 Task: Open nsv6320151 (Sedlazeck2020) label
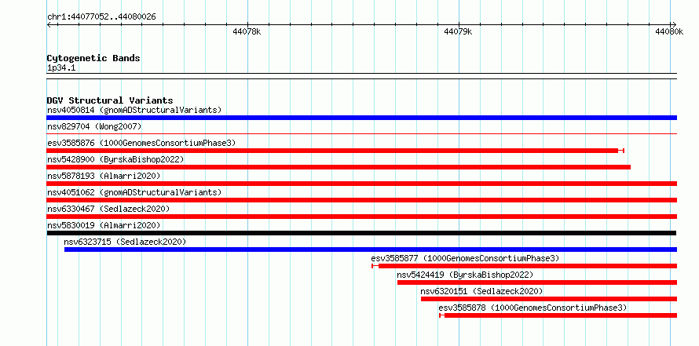coord(481,291)
